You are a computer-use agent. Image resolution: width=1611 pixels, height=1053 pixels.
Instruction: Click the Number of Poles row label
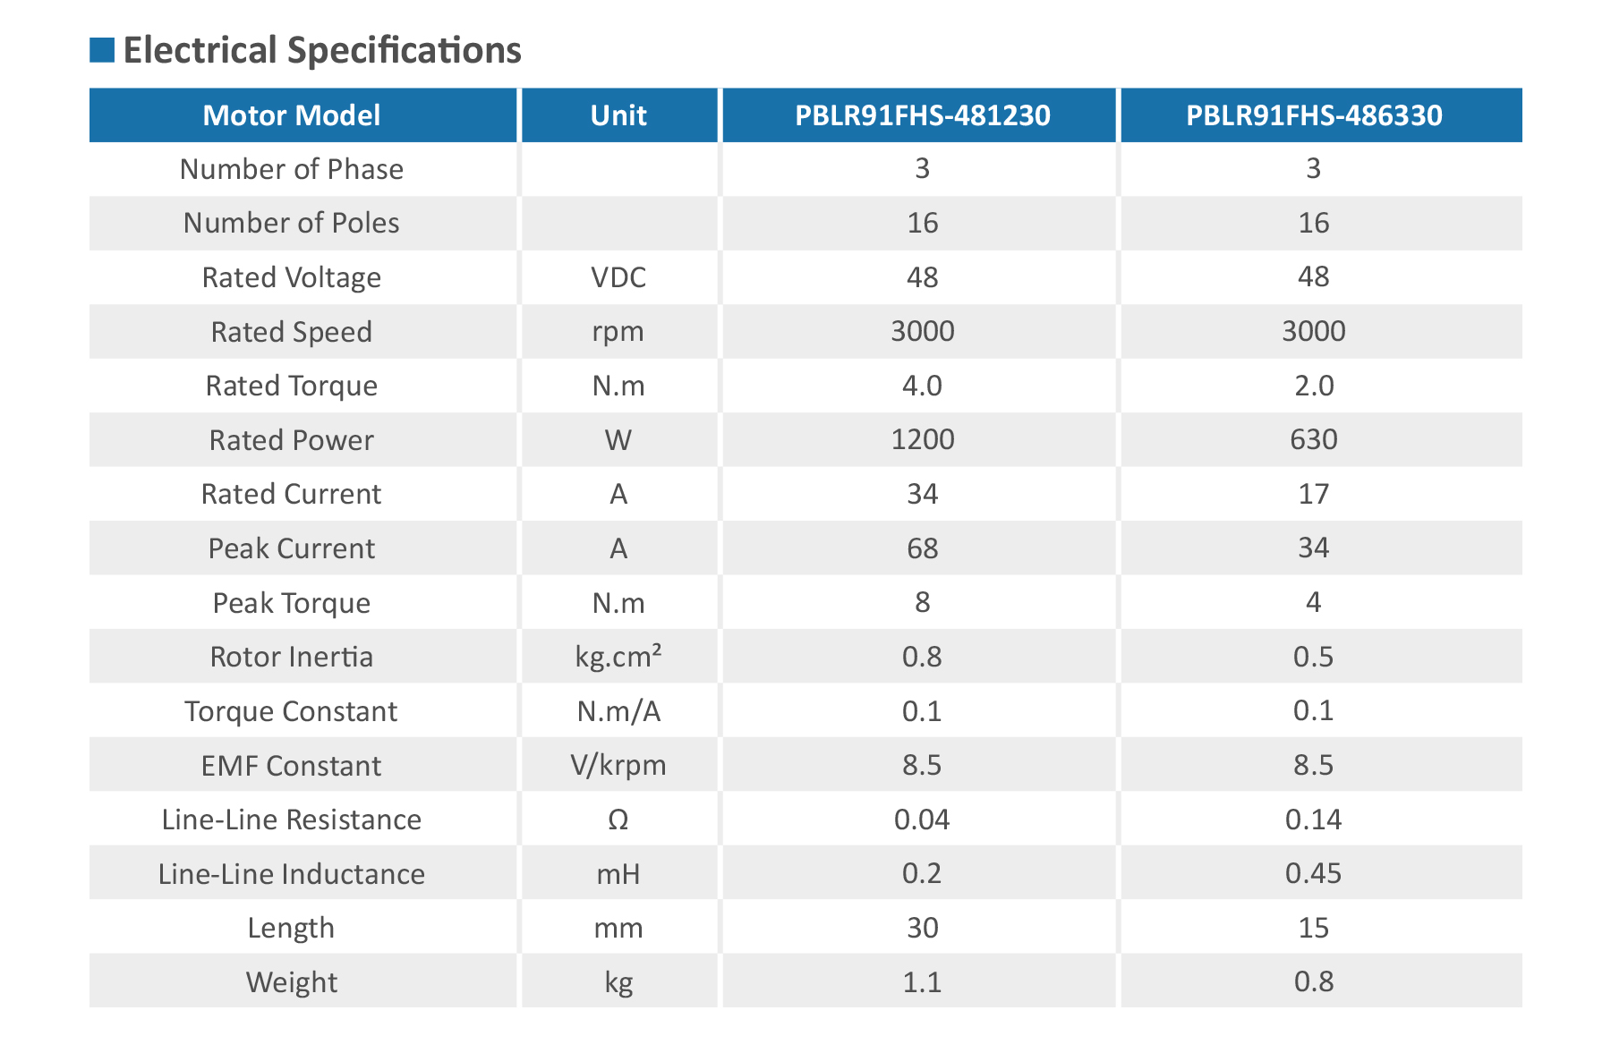click(292, 223)
